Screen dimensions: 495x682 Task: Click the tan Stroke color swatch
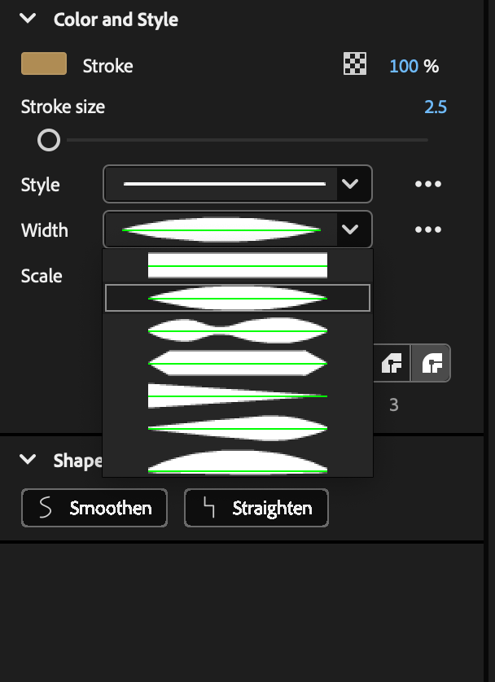point(42,63)
